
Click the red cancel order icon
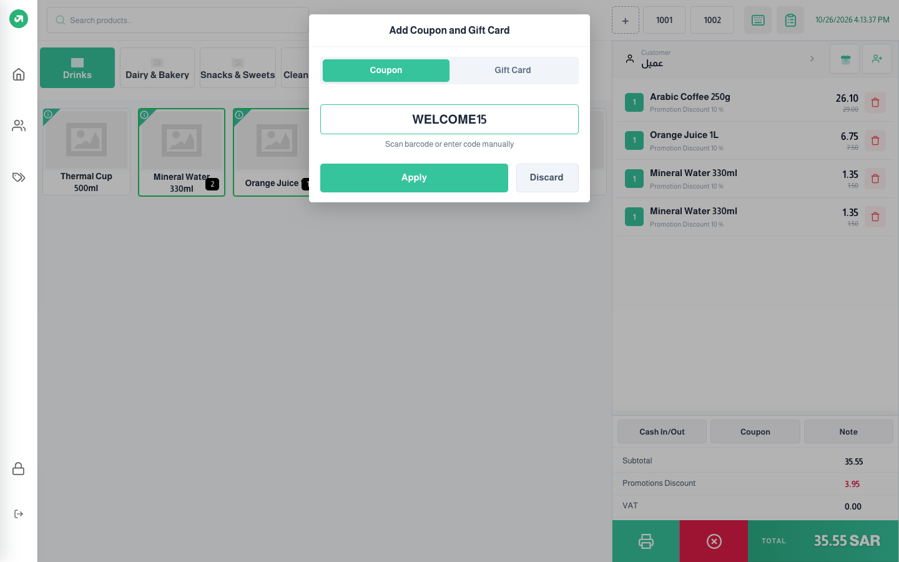[714, 541]
